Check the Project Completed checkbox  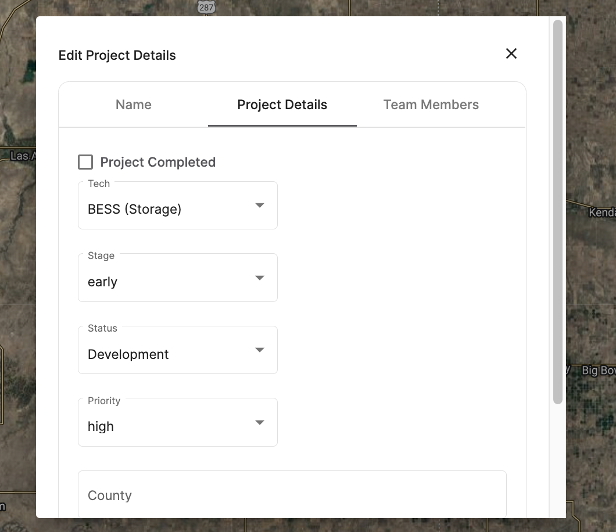click(x=85, y=162)
